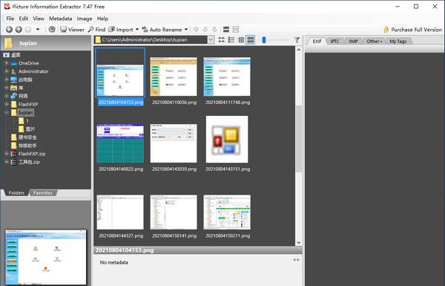Expand the FlashFXP.zip tree node
The height and width of the screenshot is (286, 445).
(7, 154)
